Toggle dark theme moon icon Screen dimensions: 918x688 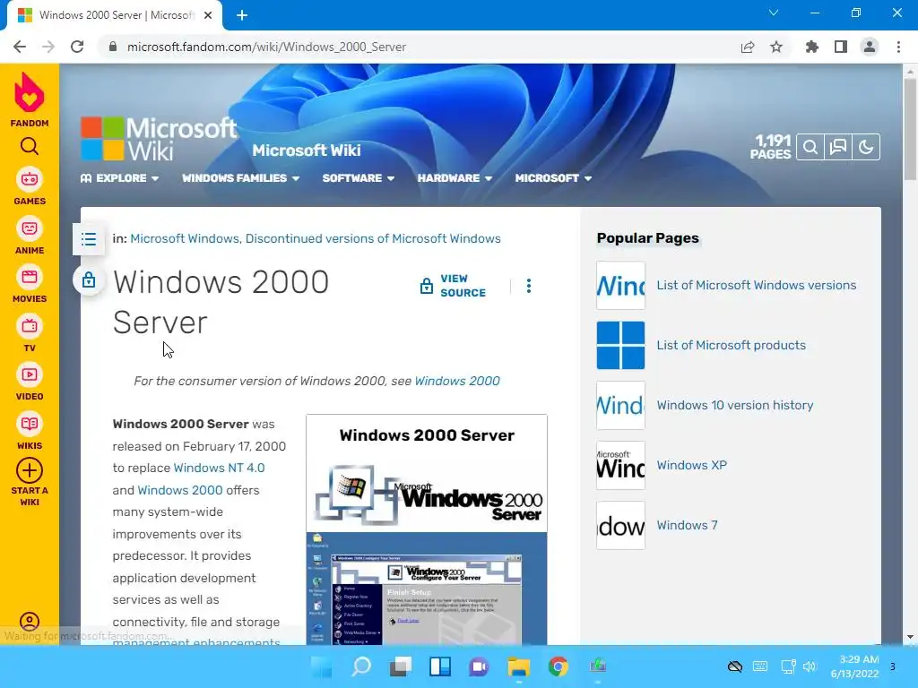(x=866, y=147)
